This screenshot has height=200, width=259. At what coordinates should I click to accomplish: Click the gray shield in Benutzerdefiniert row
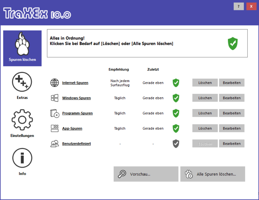coord(176,144)
